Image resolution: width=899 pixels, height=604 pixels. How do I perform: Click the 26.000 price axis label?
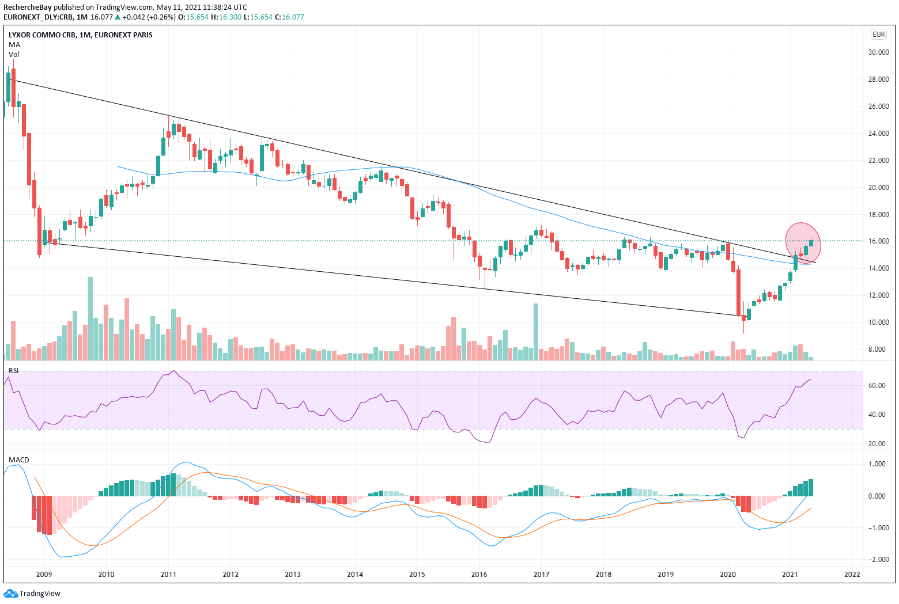[878, 107]
